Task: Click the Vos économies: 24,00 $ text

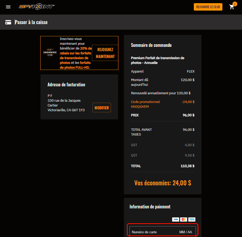Action: click(x=163, y=183)
